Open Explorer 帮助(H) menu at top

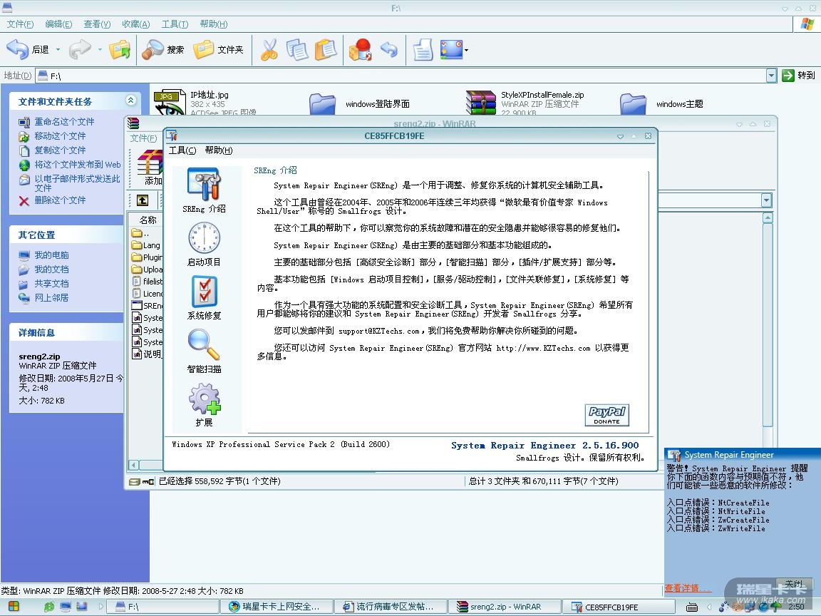click(x=213, y=24)
